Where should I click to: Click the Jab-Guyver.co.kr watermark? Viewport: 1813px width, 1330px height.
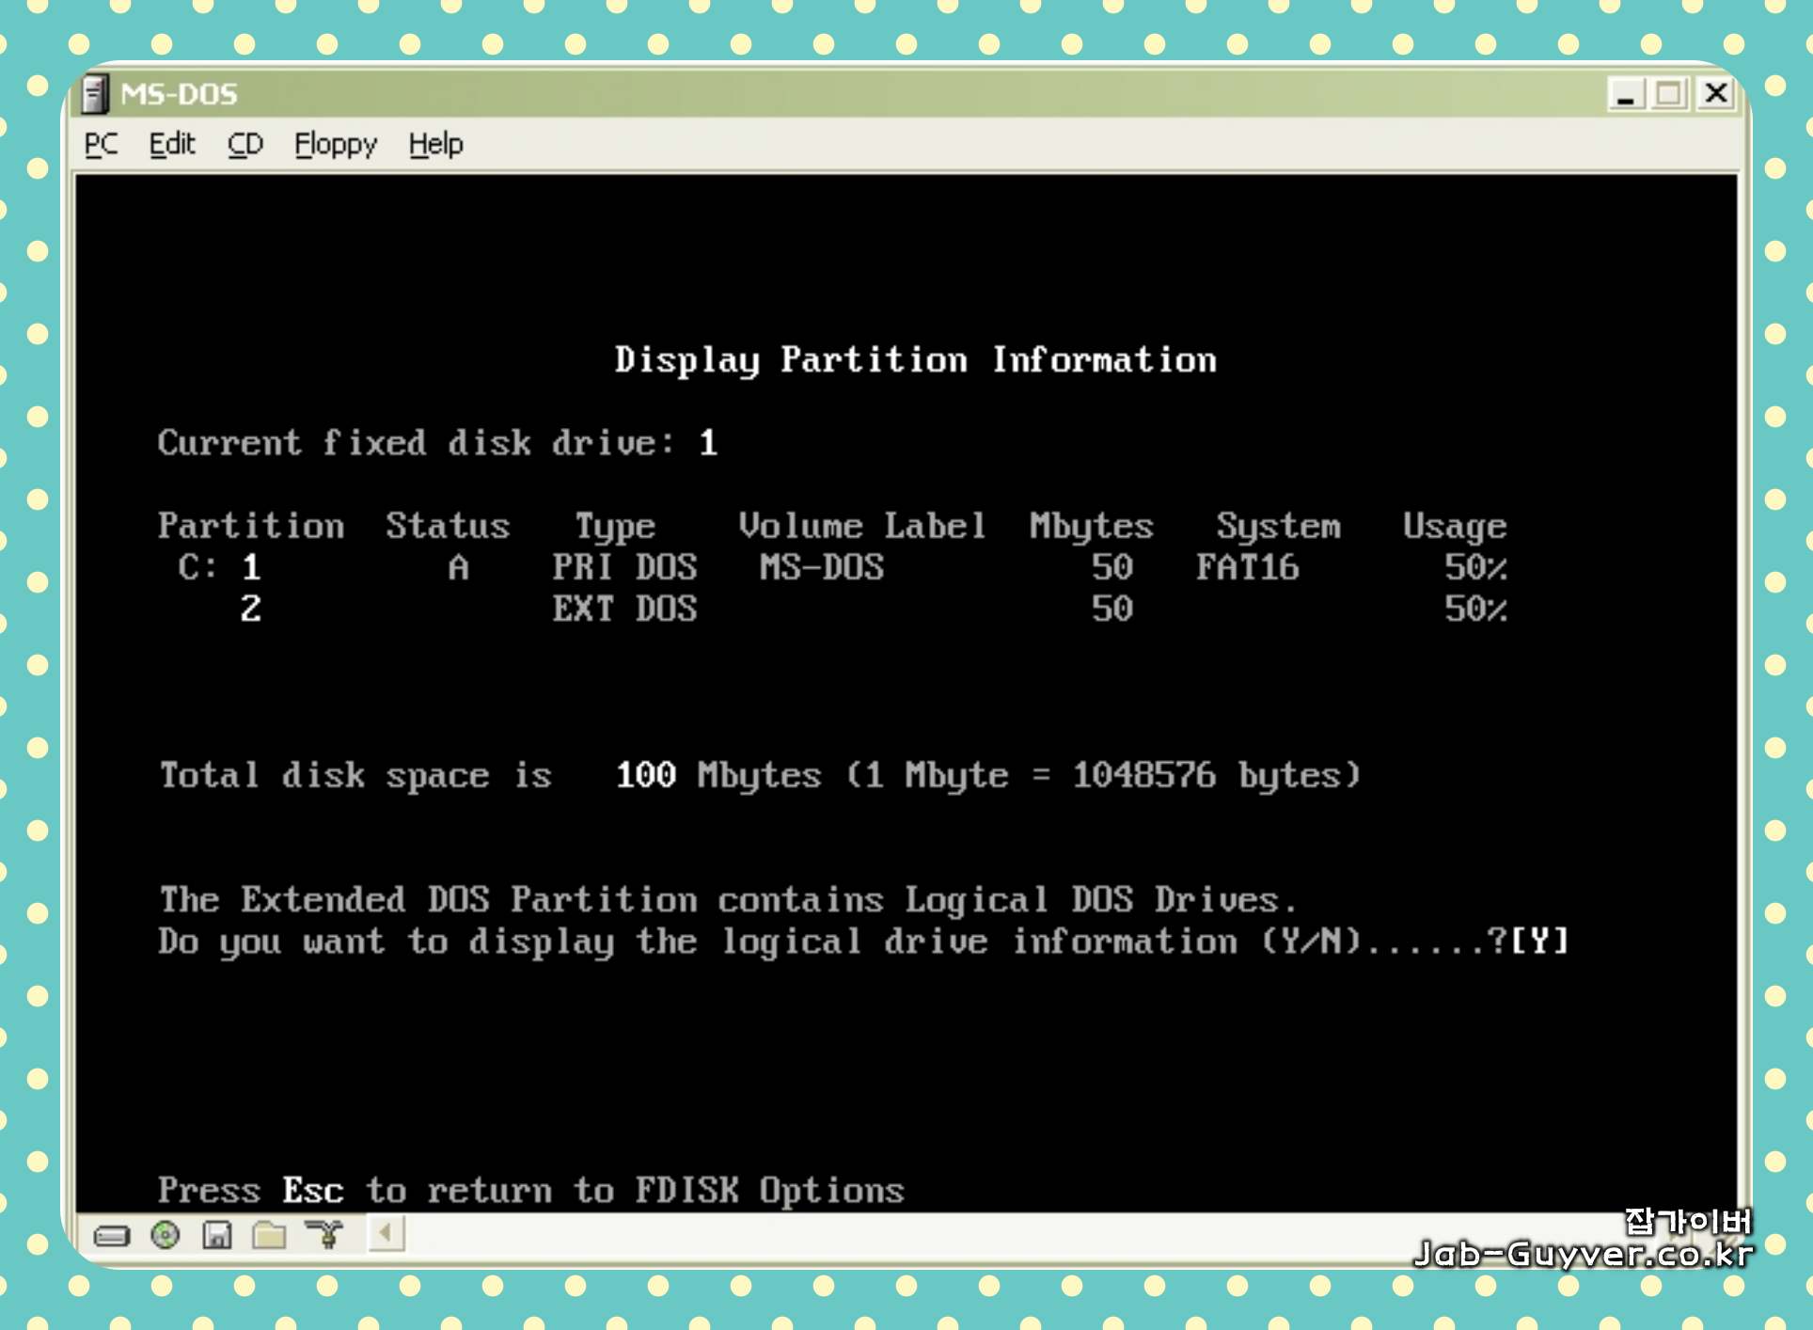coord(1583,1253)
